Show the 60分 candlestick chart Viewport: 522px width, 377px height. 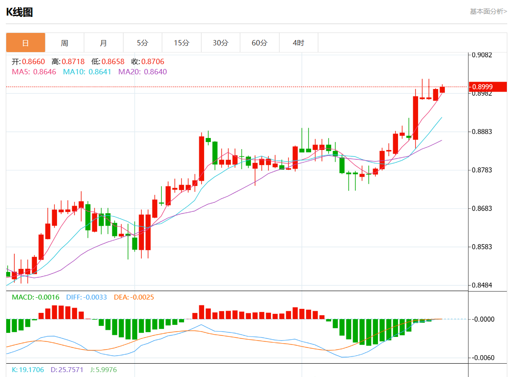tap(259, 43)
